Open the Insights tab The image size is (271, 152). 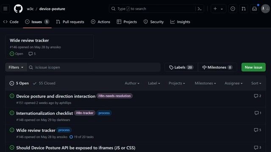[180, 22]
